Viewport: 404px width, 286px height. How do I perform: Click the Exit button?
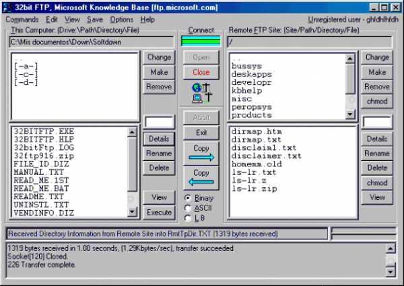pyautogui.click(x=201, y=133)
